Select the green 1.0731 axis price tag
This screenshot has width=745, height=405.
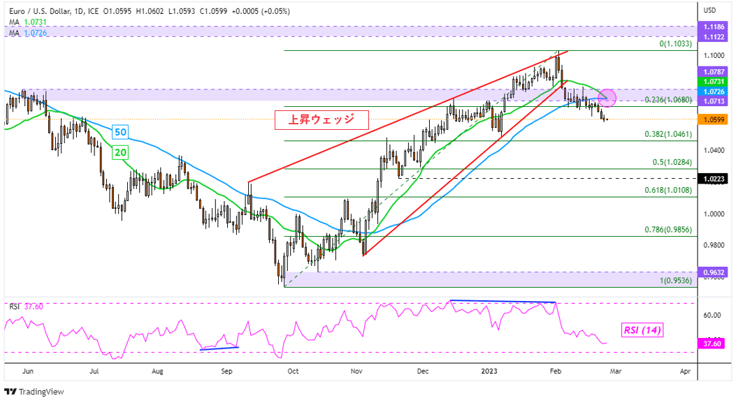click(714, 82)
